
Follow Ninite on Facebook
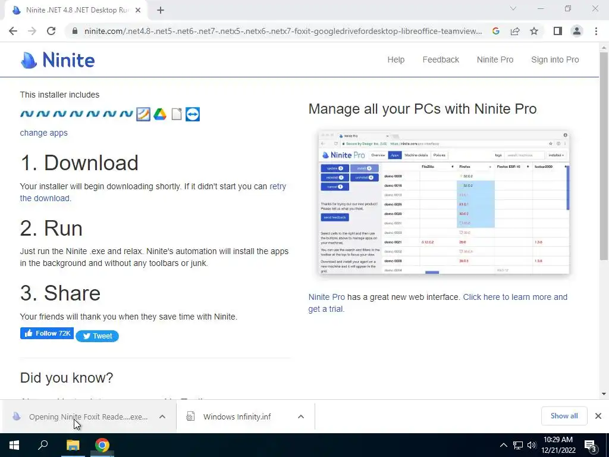pyautogui.click(x=47, y=333)
